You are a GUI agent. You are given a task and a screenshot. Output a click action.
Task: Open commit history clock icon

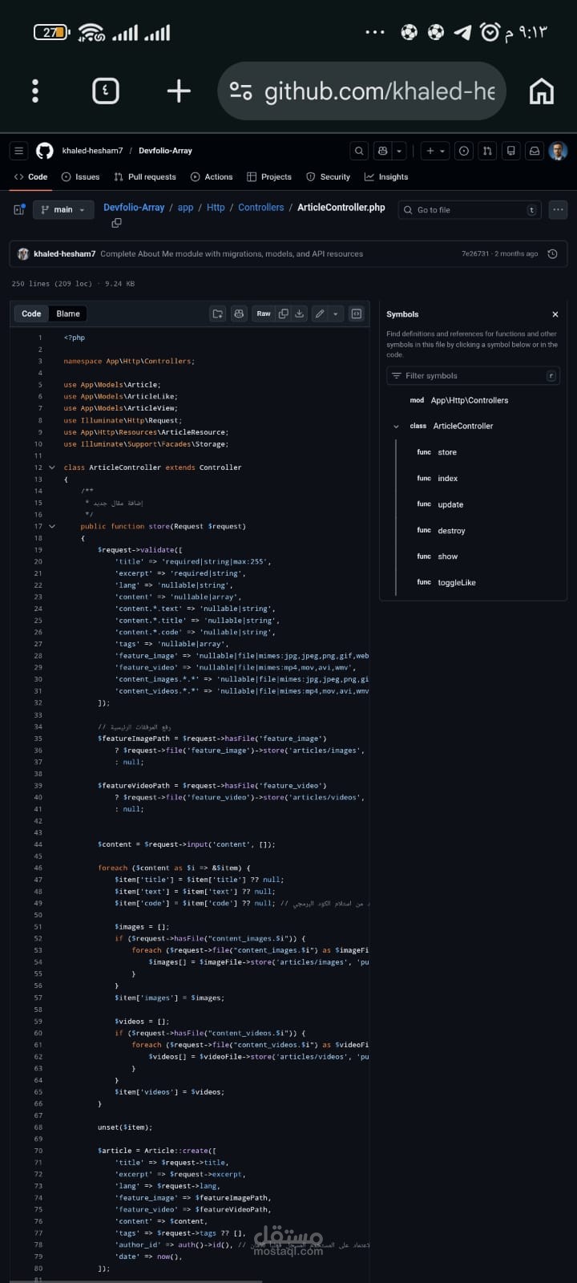pos(552,253)
